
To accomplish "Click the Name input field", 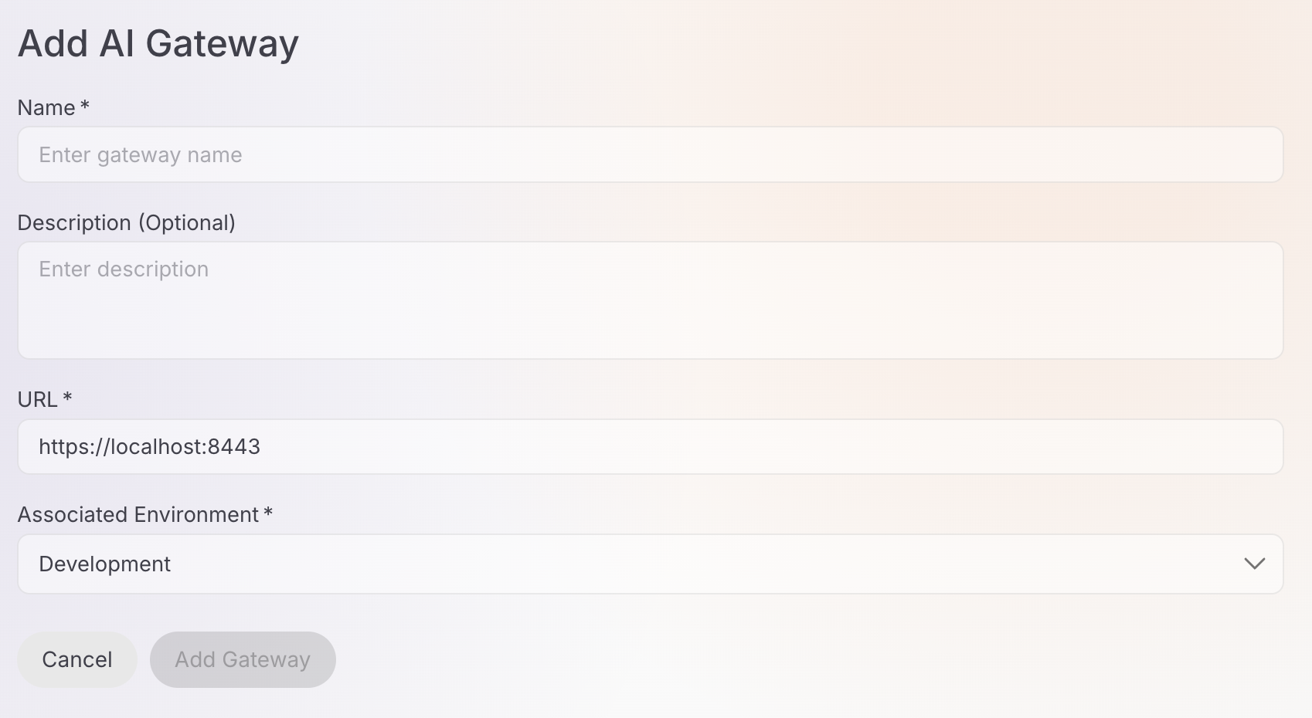I will point(649,154).
